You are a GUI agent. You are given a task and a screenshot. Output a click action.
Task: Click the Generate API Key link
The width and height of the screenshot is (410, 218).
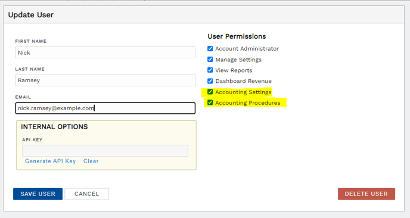[50, 161]
